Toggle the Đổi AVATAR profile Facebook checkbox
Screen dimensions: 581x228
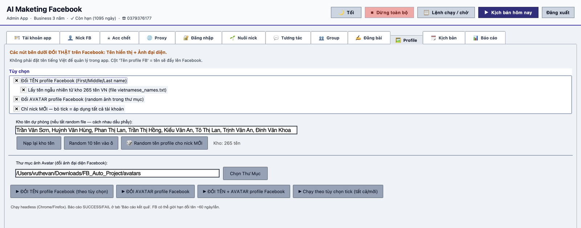[16, 99]
